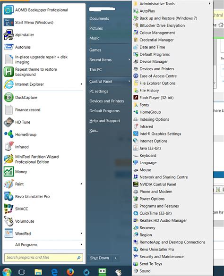Click the Shut Down button
Screen dimensions: 224x276
[x=100, y=258]
